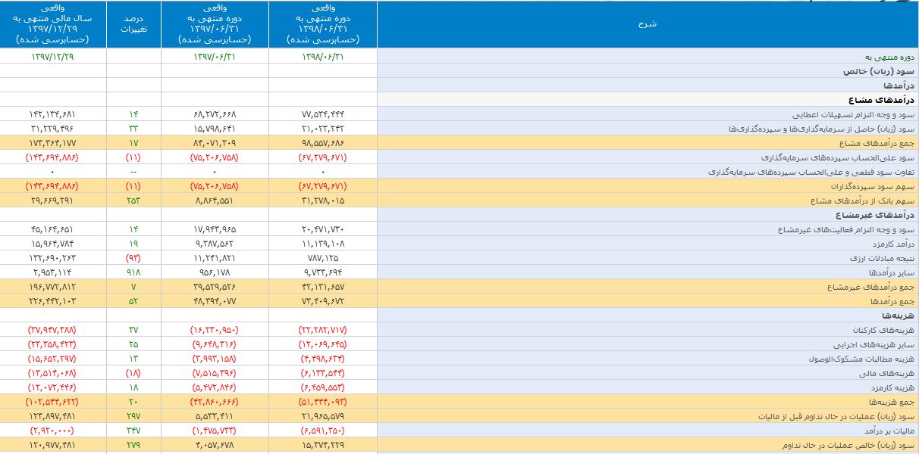This screenshot has height=454, width=919.
Task: Select the جمع درآمدهای مشاع total row label
Action: (872, 143)
